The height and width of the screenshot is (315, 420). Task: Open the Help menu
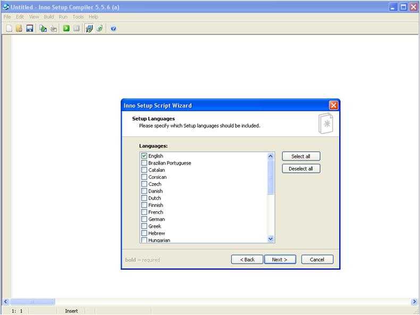(x=93, y=17)
